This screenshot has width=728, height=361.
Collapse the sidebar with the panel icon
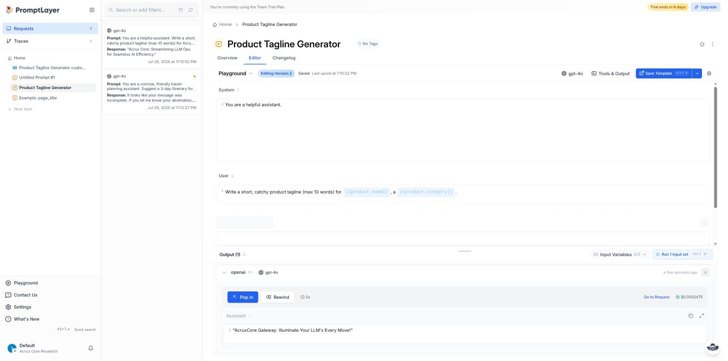coord(92,10)
